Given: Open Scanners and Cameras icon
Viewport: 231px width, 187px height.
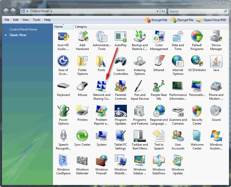Looking at the screenshot, I should 178,112.
